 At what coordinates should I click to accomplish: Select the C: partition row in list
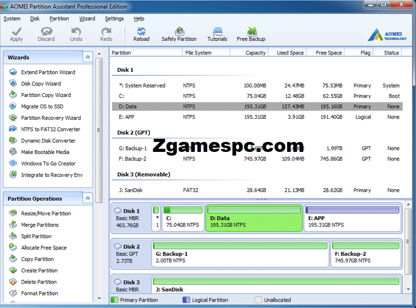click(258, 96)
